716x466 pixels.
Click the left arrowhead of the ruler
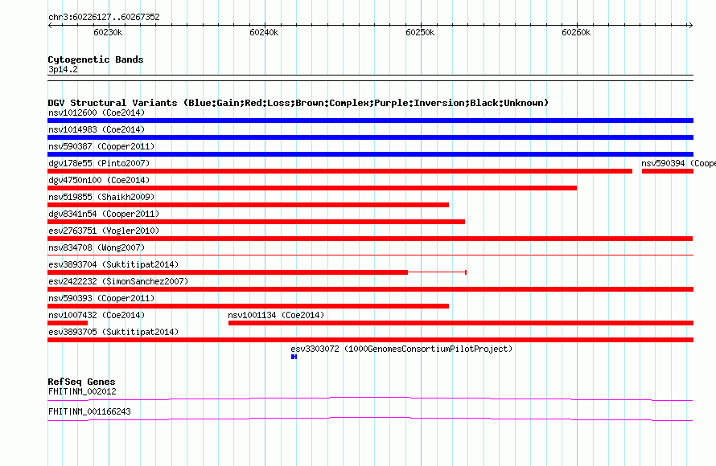(x=50, y=26)
